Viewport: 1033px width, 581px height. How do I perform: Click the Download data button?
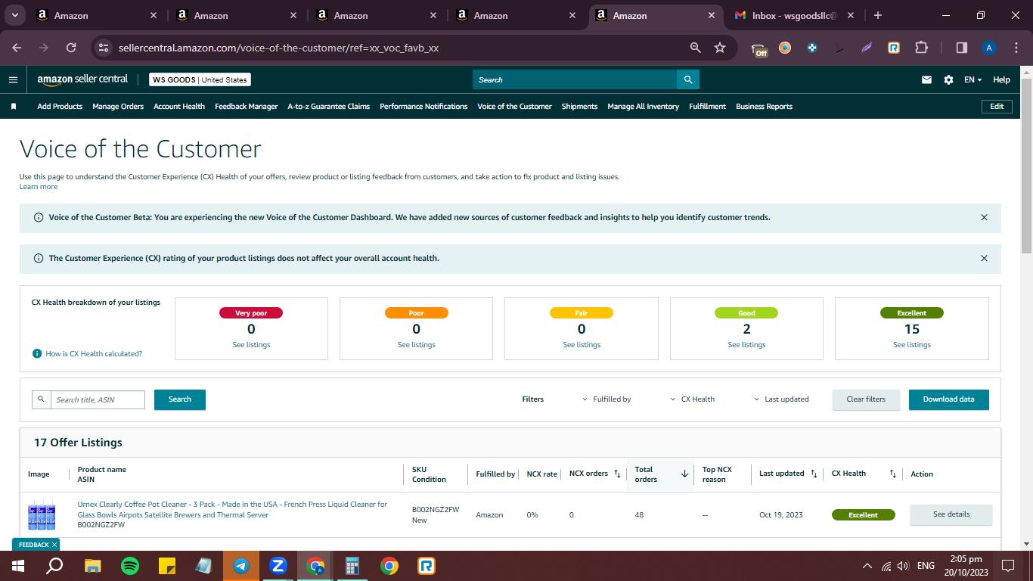949,399
